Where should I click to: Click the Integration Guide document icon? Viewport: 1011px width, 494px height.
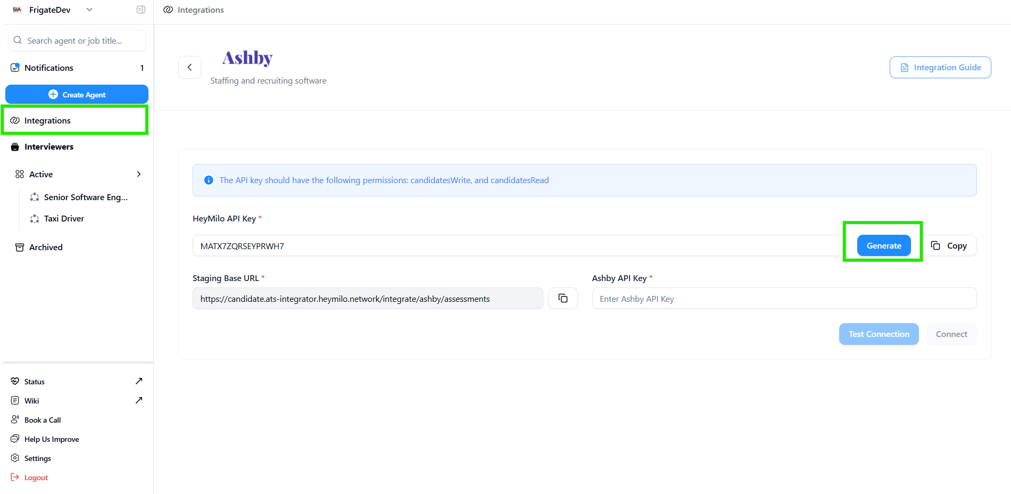(x=905, y=68)
